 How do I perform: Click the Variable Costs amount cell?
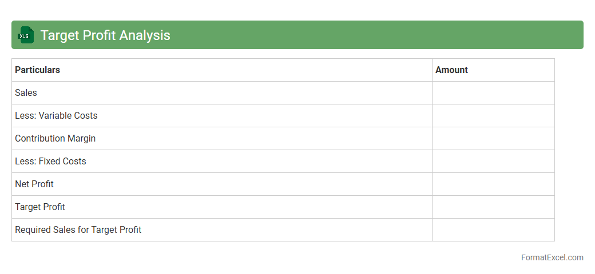point(493,115)
